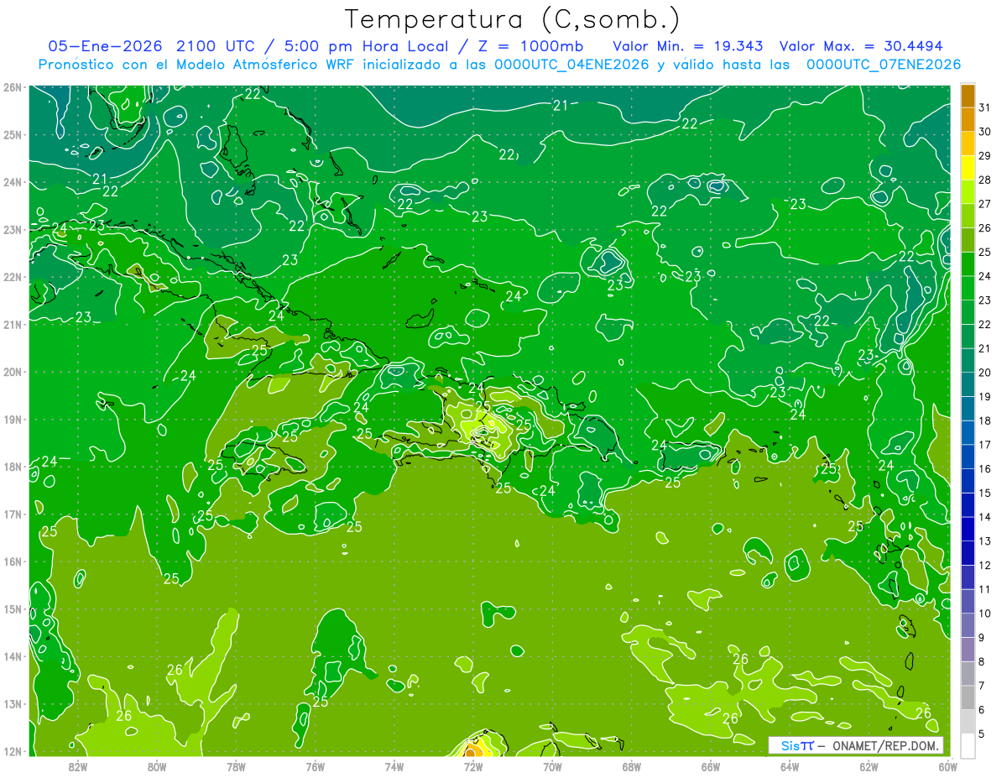The width and height of the screenshot is (1007, 778).
Task: Click the "62W" longitude axis label
Action: point(869,765)
